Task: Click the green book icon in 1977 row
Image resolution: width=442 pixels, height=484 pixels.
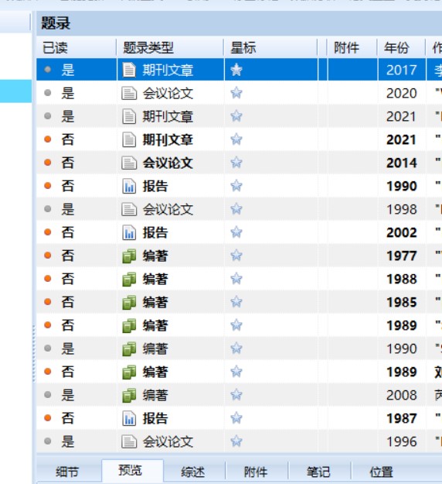Action: 129,256
